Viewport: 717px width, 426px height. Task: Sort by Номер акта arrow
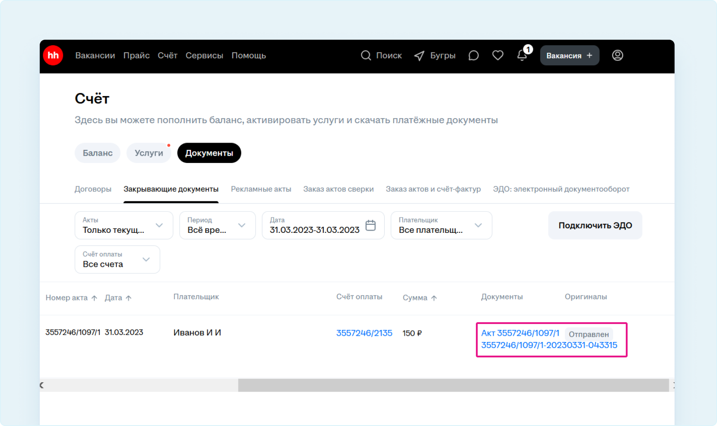pyautogui.click(x=94, y=298)
